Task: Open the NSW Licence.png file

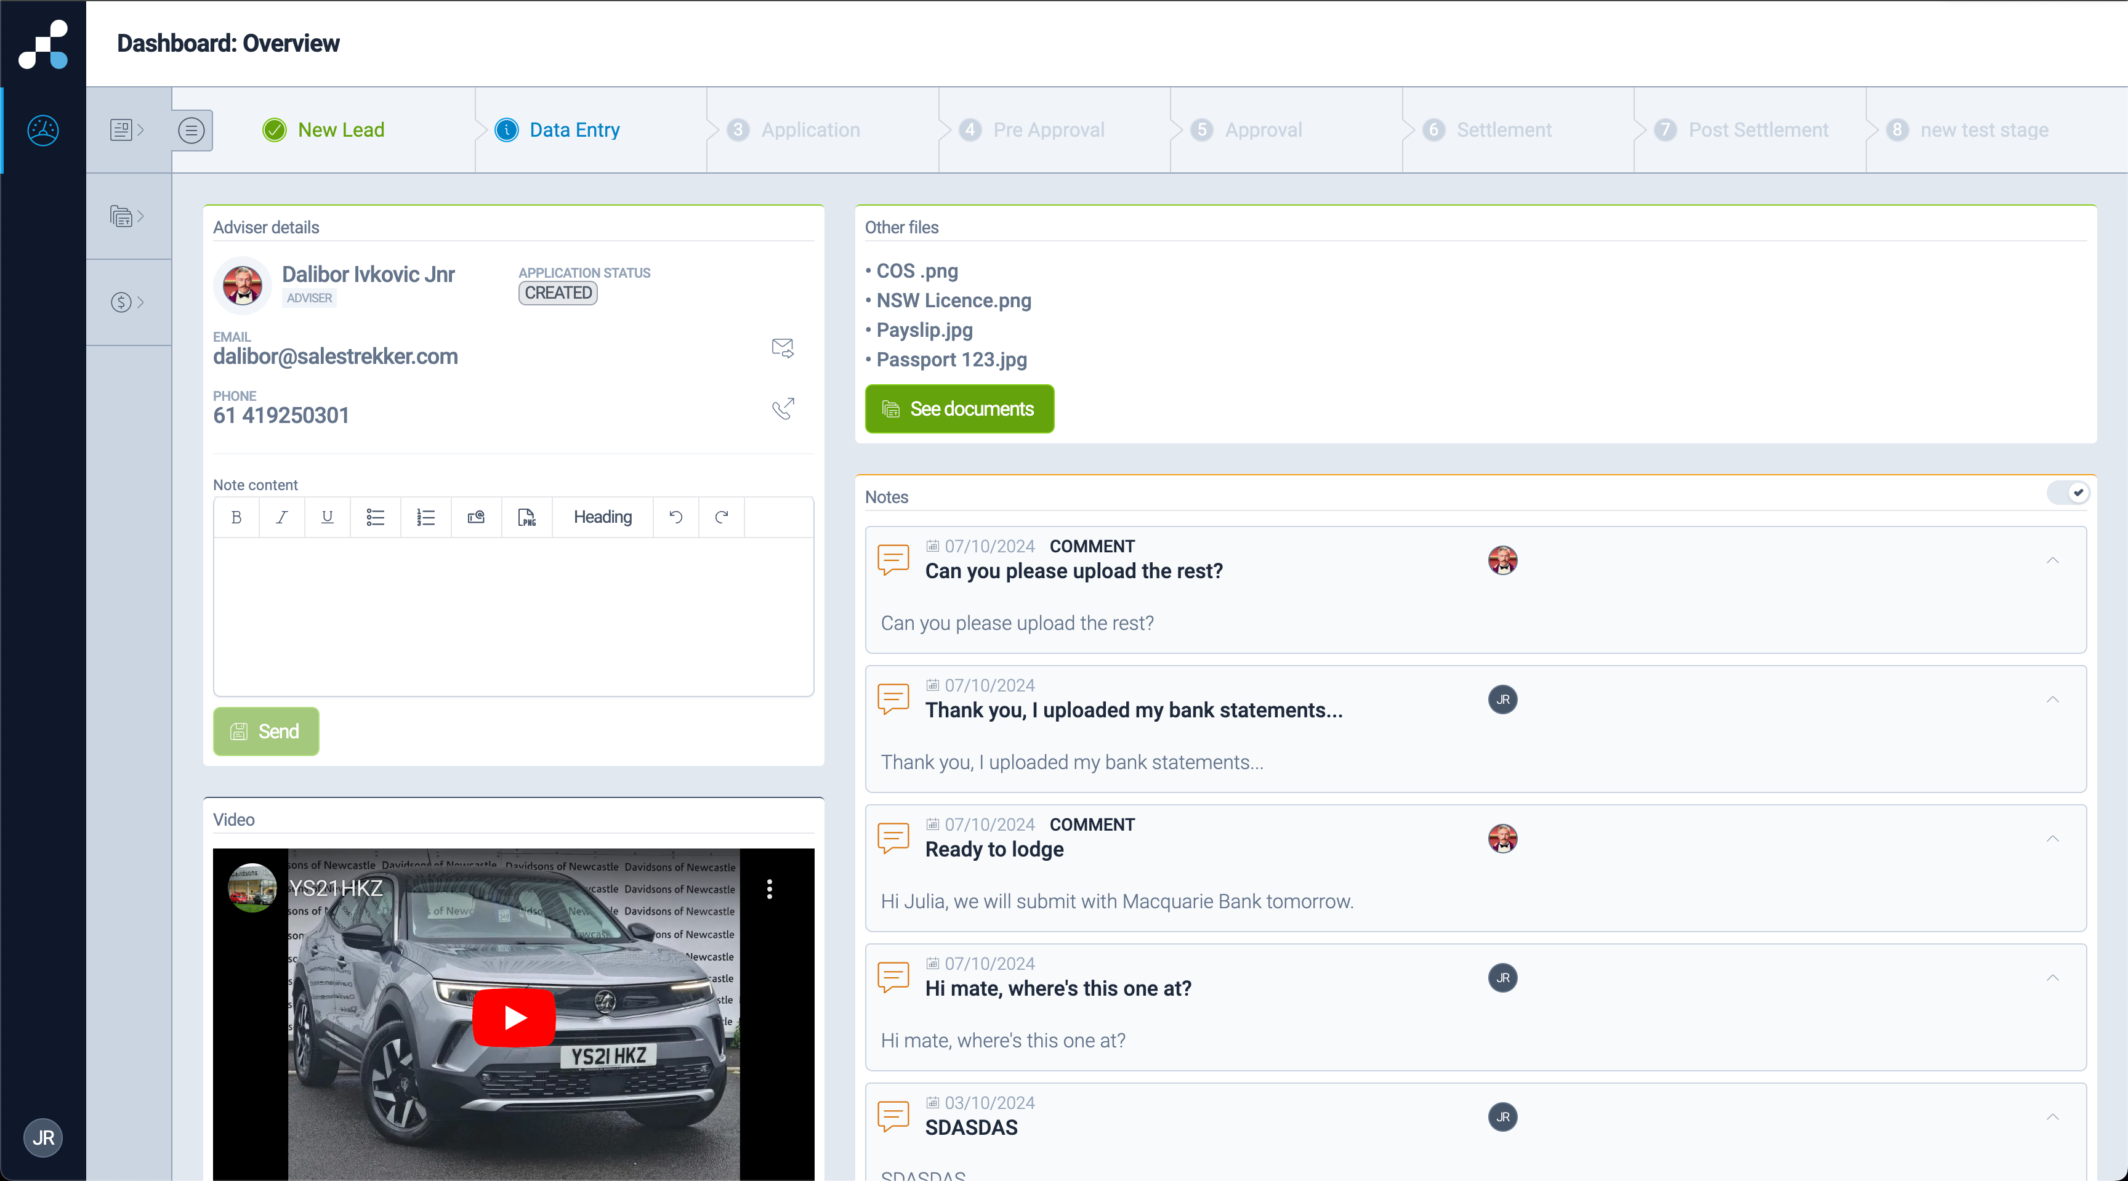Action: tap(953, 300)
